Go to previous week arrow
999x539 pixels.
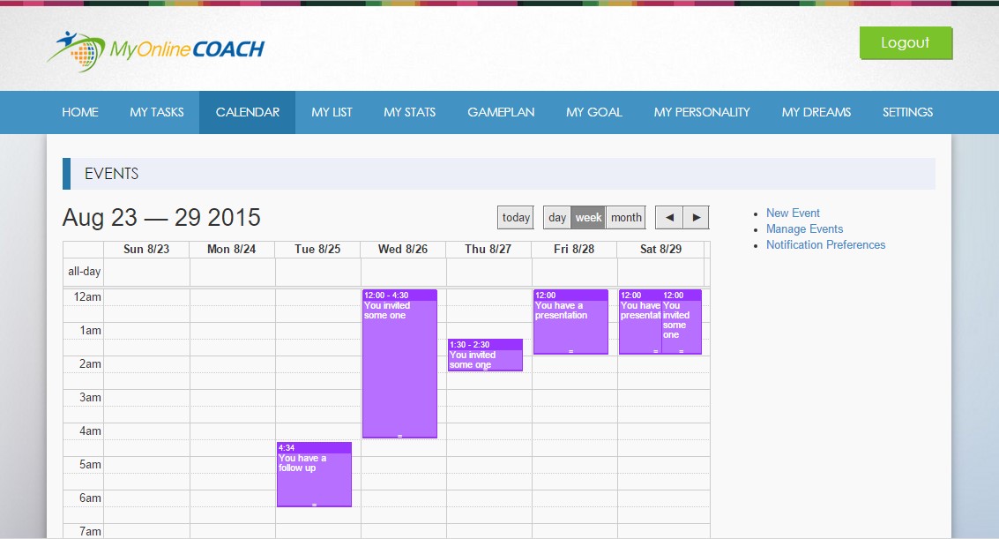[x=669, y=218]
